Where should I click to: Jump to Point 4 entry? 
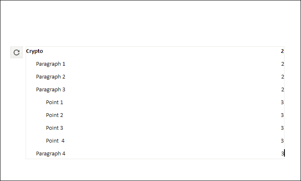55,141
